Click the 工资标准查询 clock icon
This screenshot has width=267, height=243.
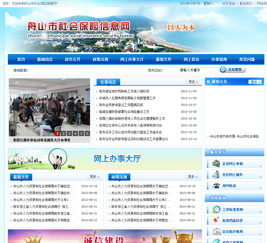coord(216,209)
